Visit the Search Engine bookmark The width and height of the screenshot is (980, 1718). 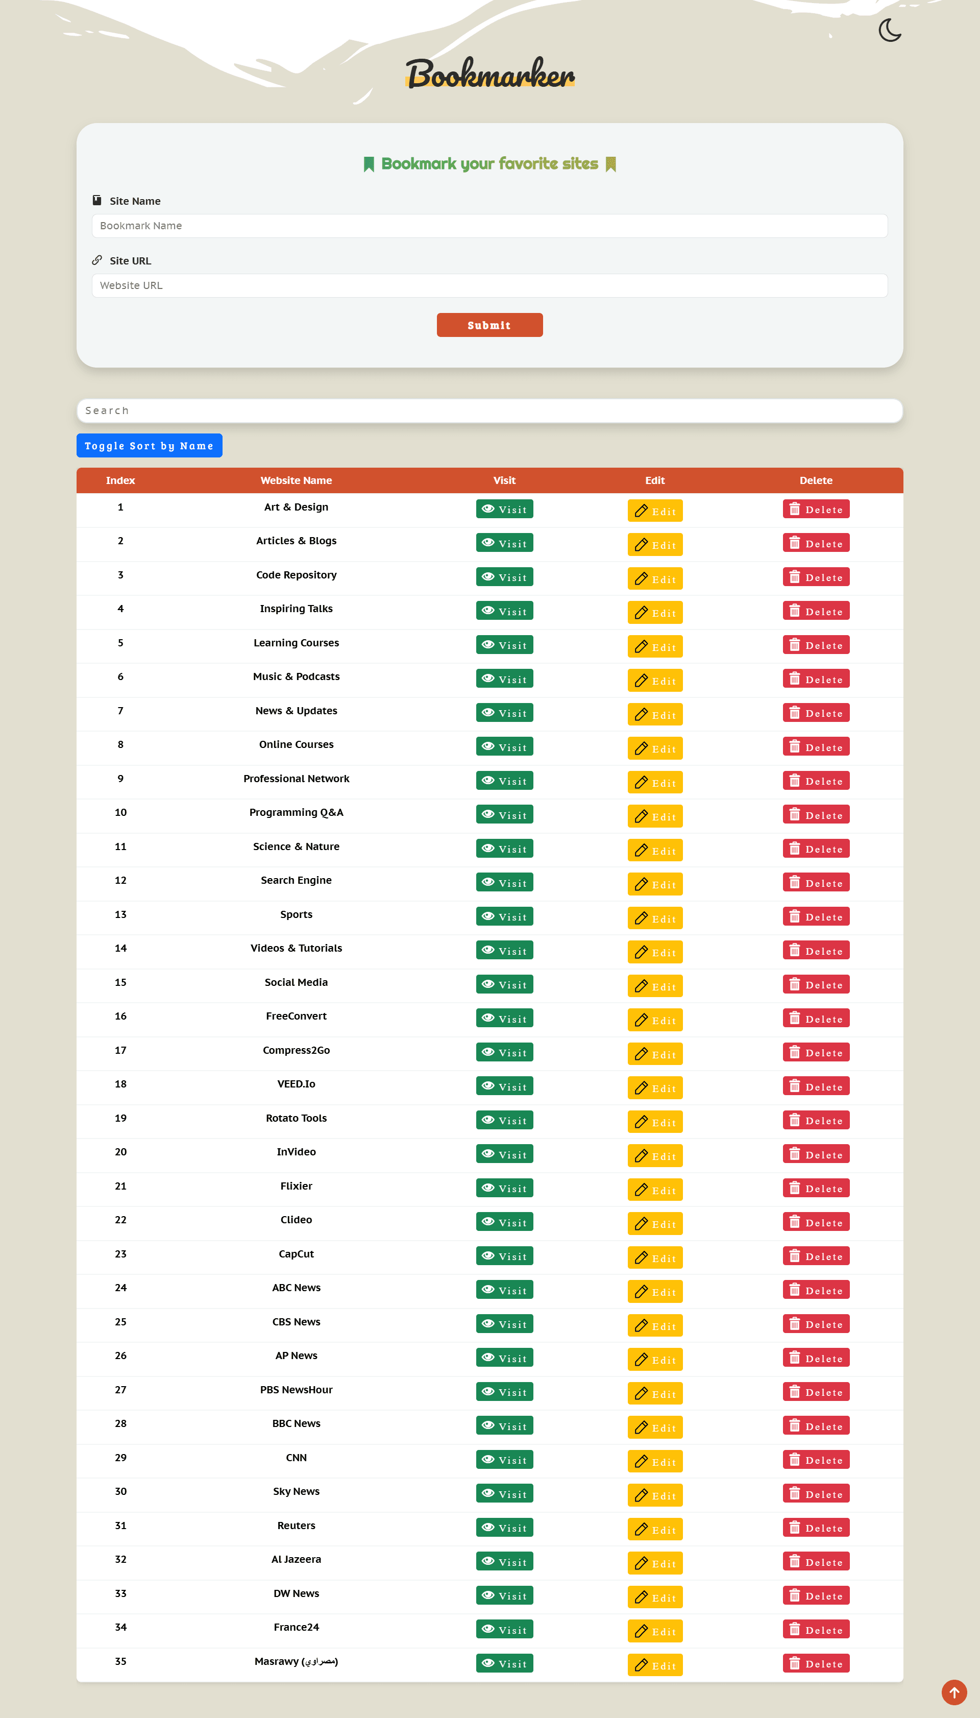click(504, 882)
